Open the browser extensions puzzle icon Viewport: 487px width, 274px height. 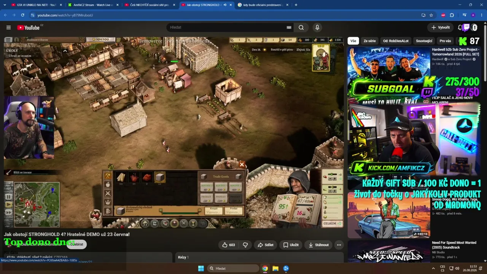[x=452, y=15]
